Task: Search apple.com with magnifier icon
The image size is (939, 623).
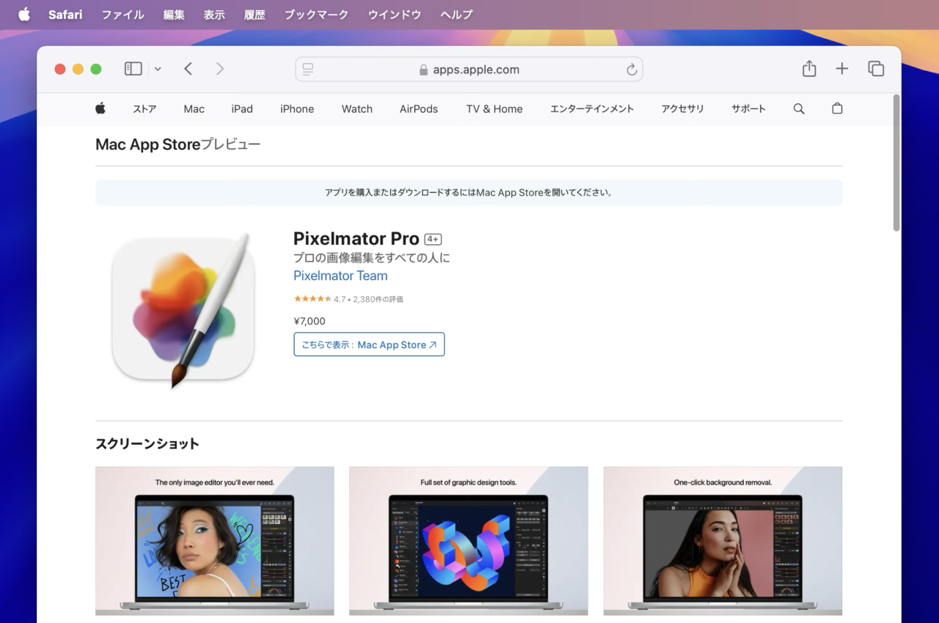Action: click(799, 108)
